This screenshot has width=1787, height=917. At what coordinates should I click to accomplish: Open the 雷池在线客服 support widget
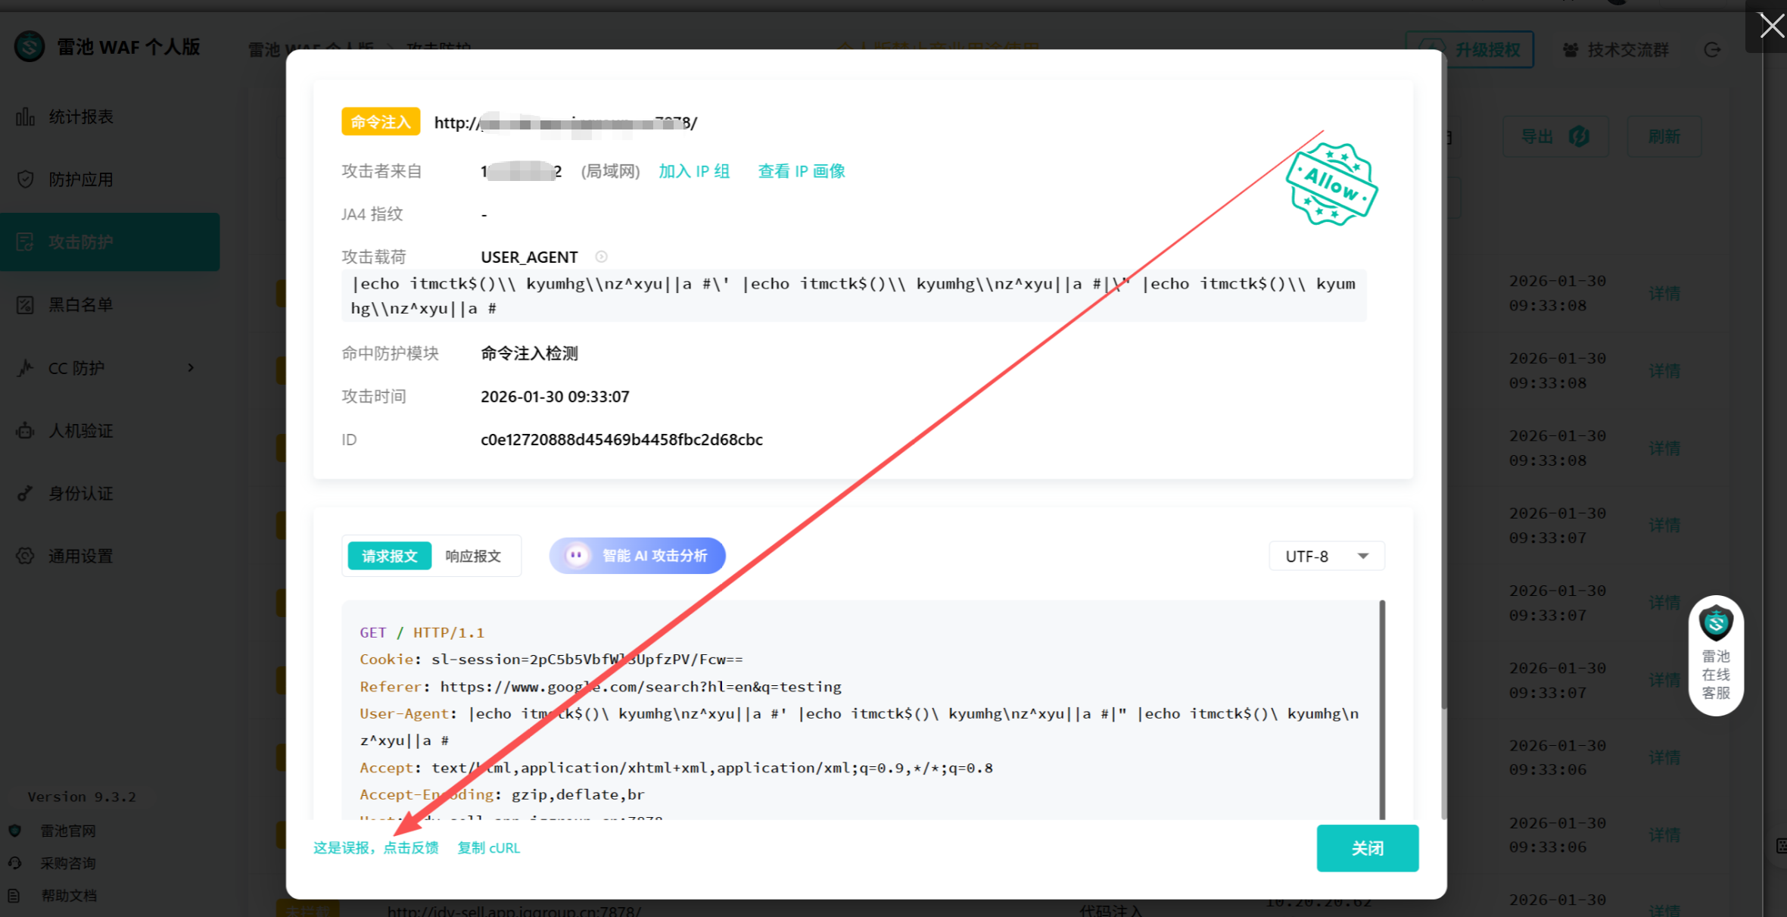click(x=1715, y=656)
